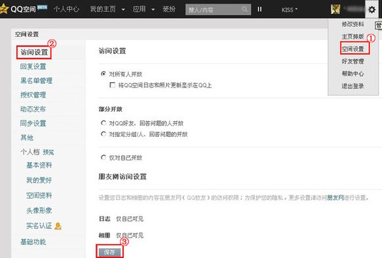The image size is (382, 258).
Task: Click the user avatar thumbnail
Action: [x=335, y=9]
